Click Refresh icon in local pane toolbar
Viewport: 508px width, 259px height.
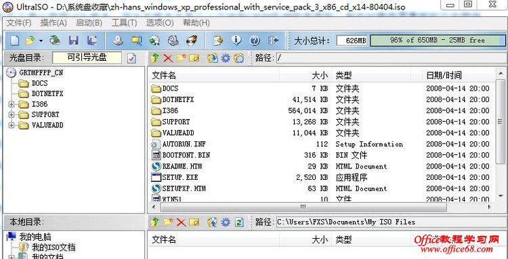(x=239, y=222)
